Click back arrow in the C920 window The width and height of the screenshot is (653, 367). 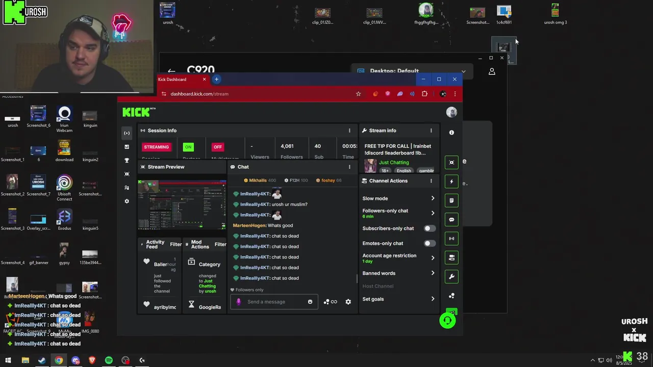tap(171, 71)
